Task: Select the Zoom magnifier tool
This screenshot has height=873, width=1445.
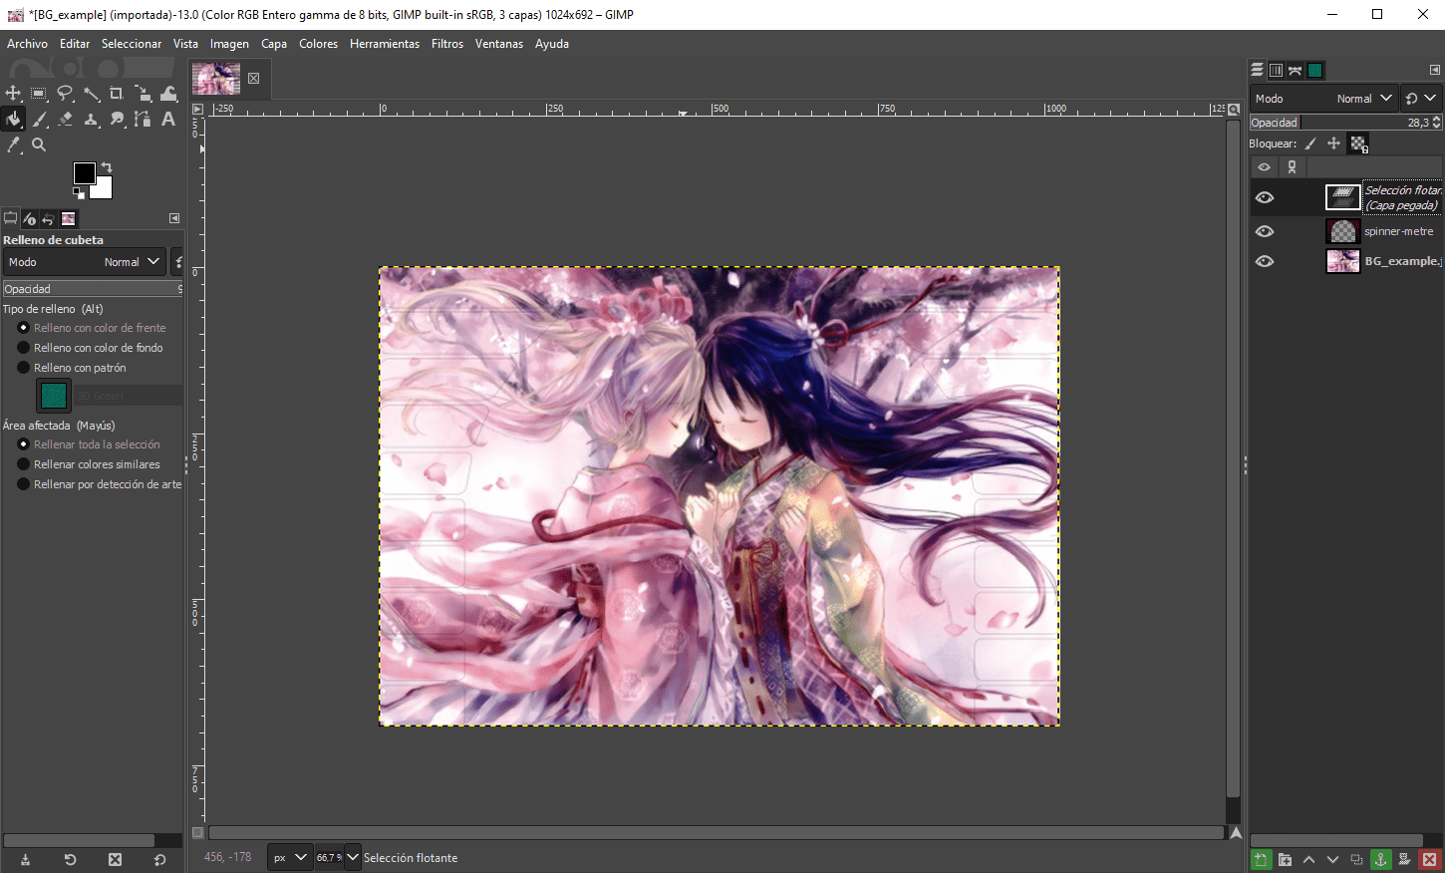Action: click(39, 145)
